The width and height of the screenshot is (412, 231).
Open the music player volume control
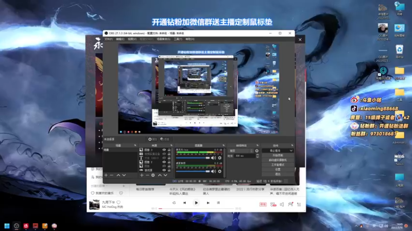coord(282,204)
